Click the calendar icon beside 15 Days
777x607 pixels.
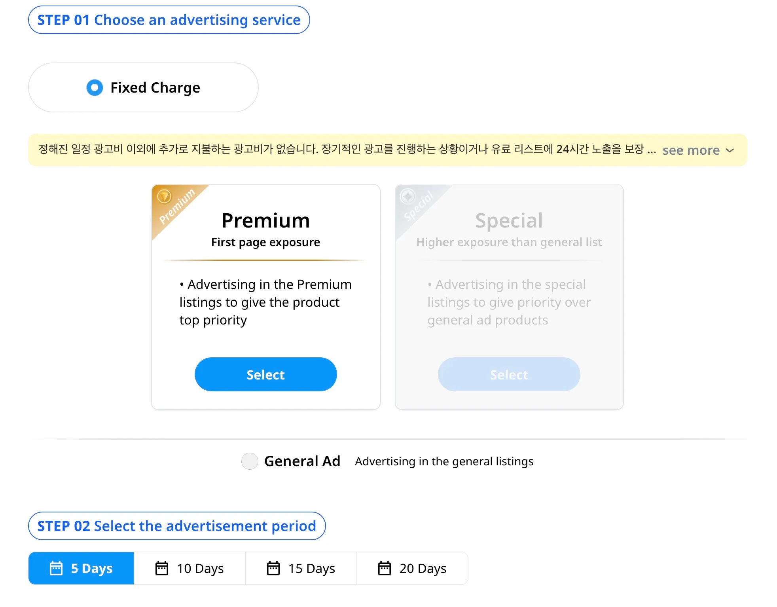(273, 568)
